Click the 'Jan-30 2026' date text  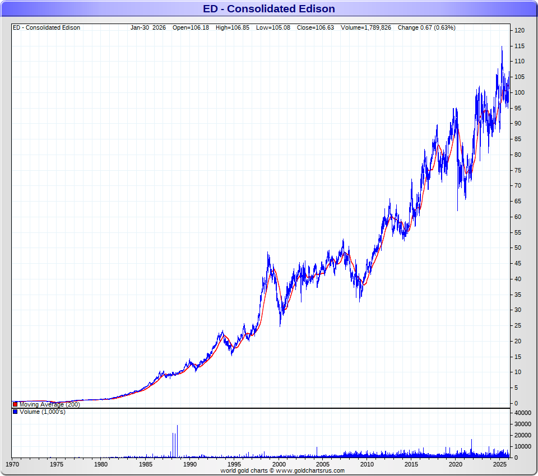tap(148, 28)
